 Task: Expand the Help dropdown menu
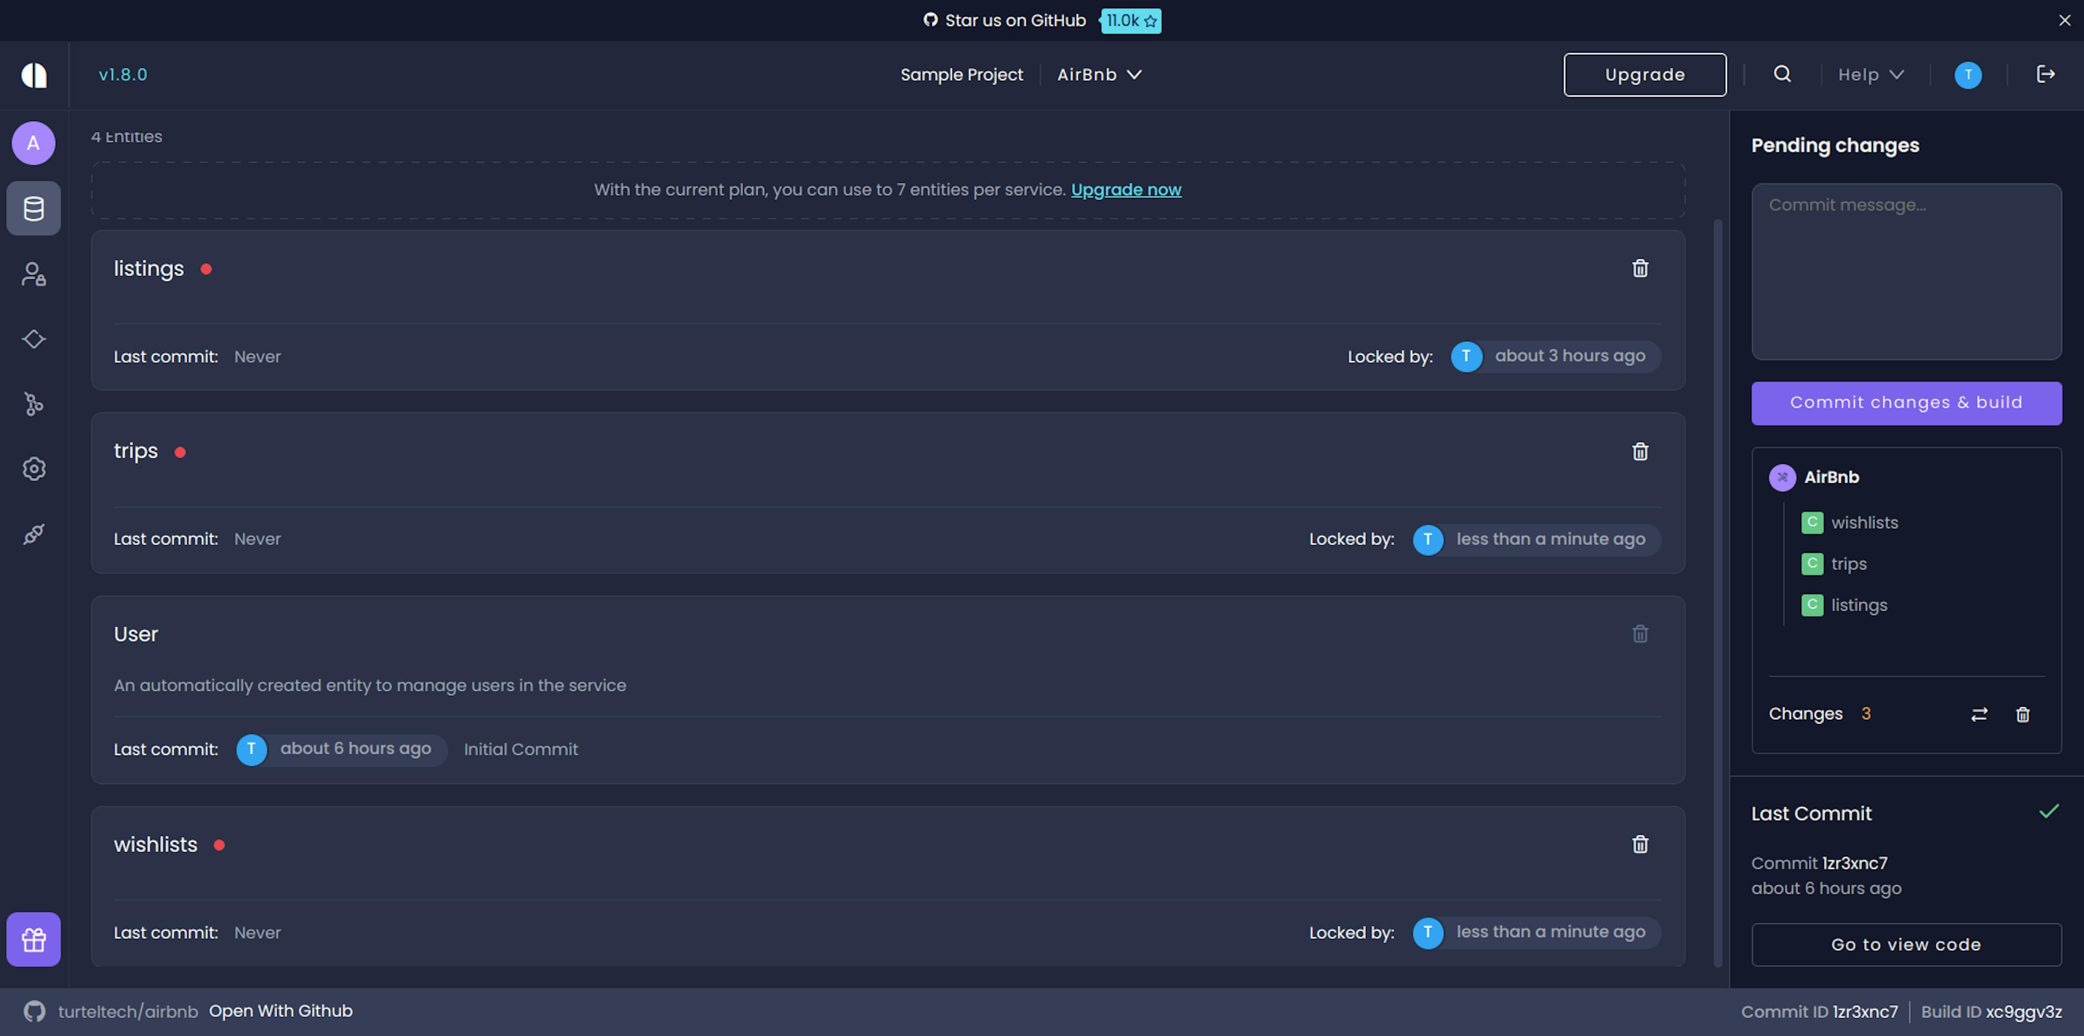1870,74
